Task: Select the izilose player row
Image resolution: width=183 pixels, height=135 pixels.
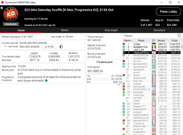Action: coord(151,44)
